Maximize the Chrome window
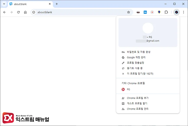This screenshot has height=126, width=188. pos(174,4)
